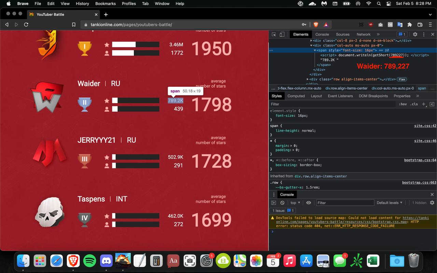
Task: Click the tankionline.com address bar
Action: (191, 25)
